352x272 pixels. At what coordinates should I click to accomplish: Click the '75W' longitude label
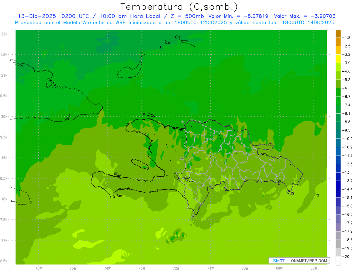(x=73, y=268)
